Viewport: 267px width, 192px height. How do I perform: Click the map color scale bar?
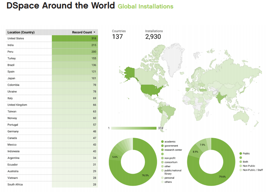[x=134, y=128]
